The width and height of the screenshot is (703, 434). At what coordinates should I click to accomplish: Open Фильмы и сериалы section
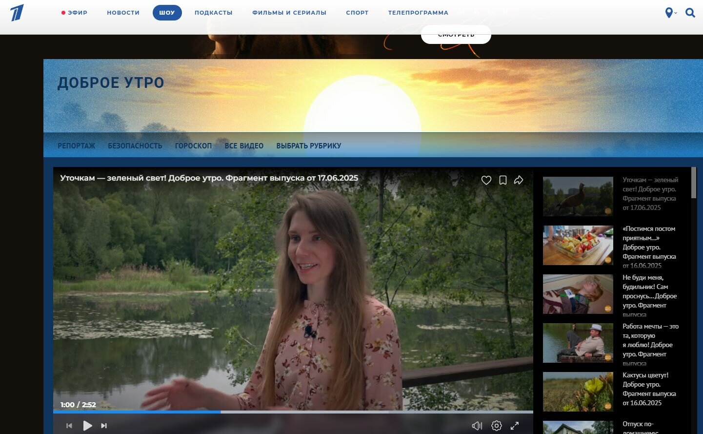click(289, 13)
